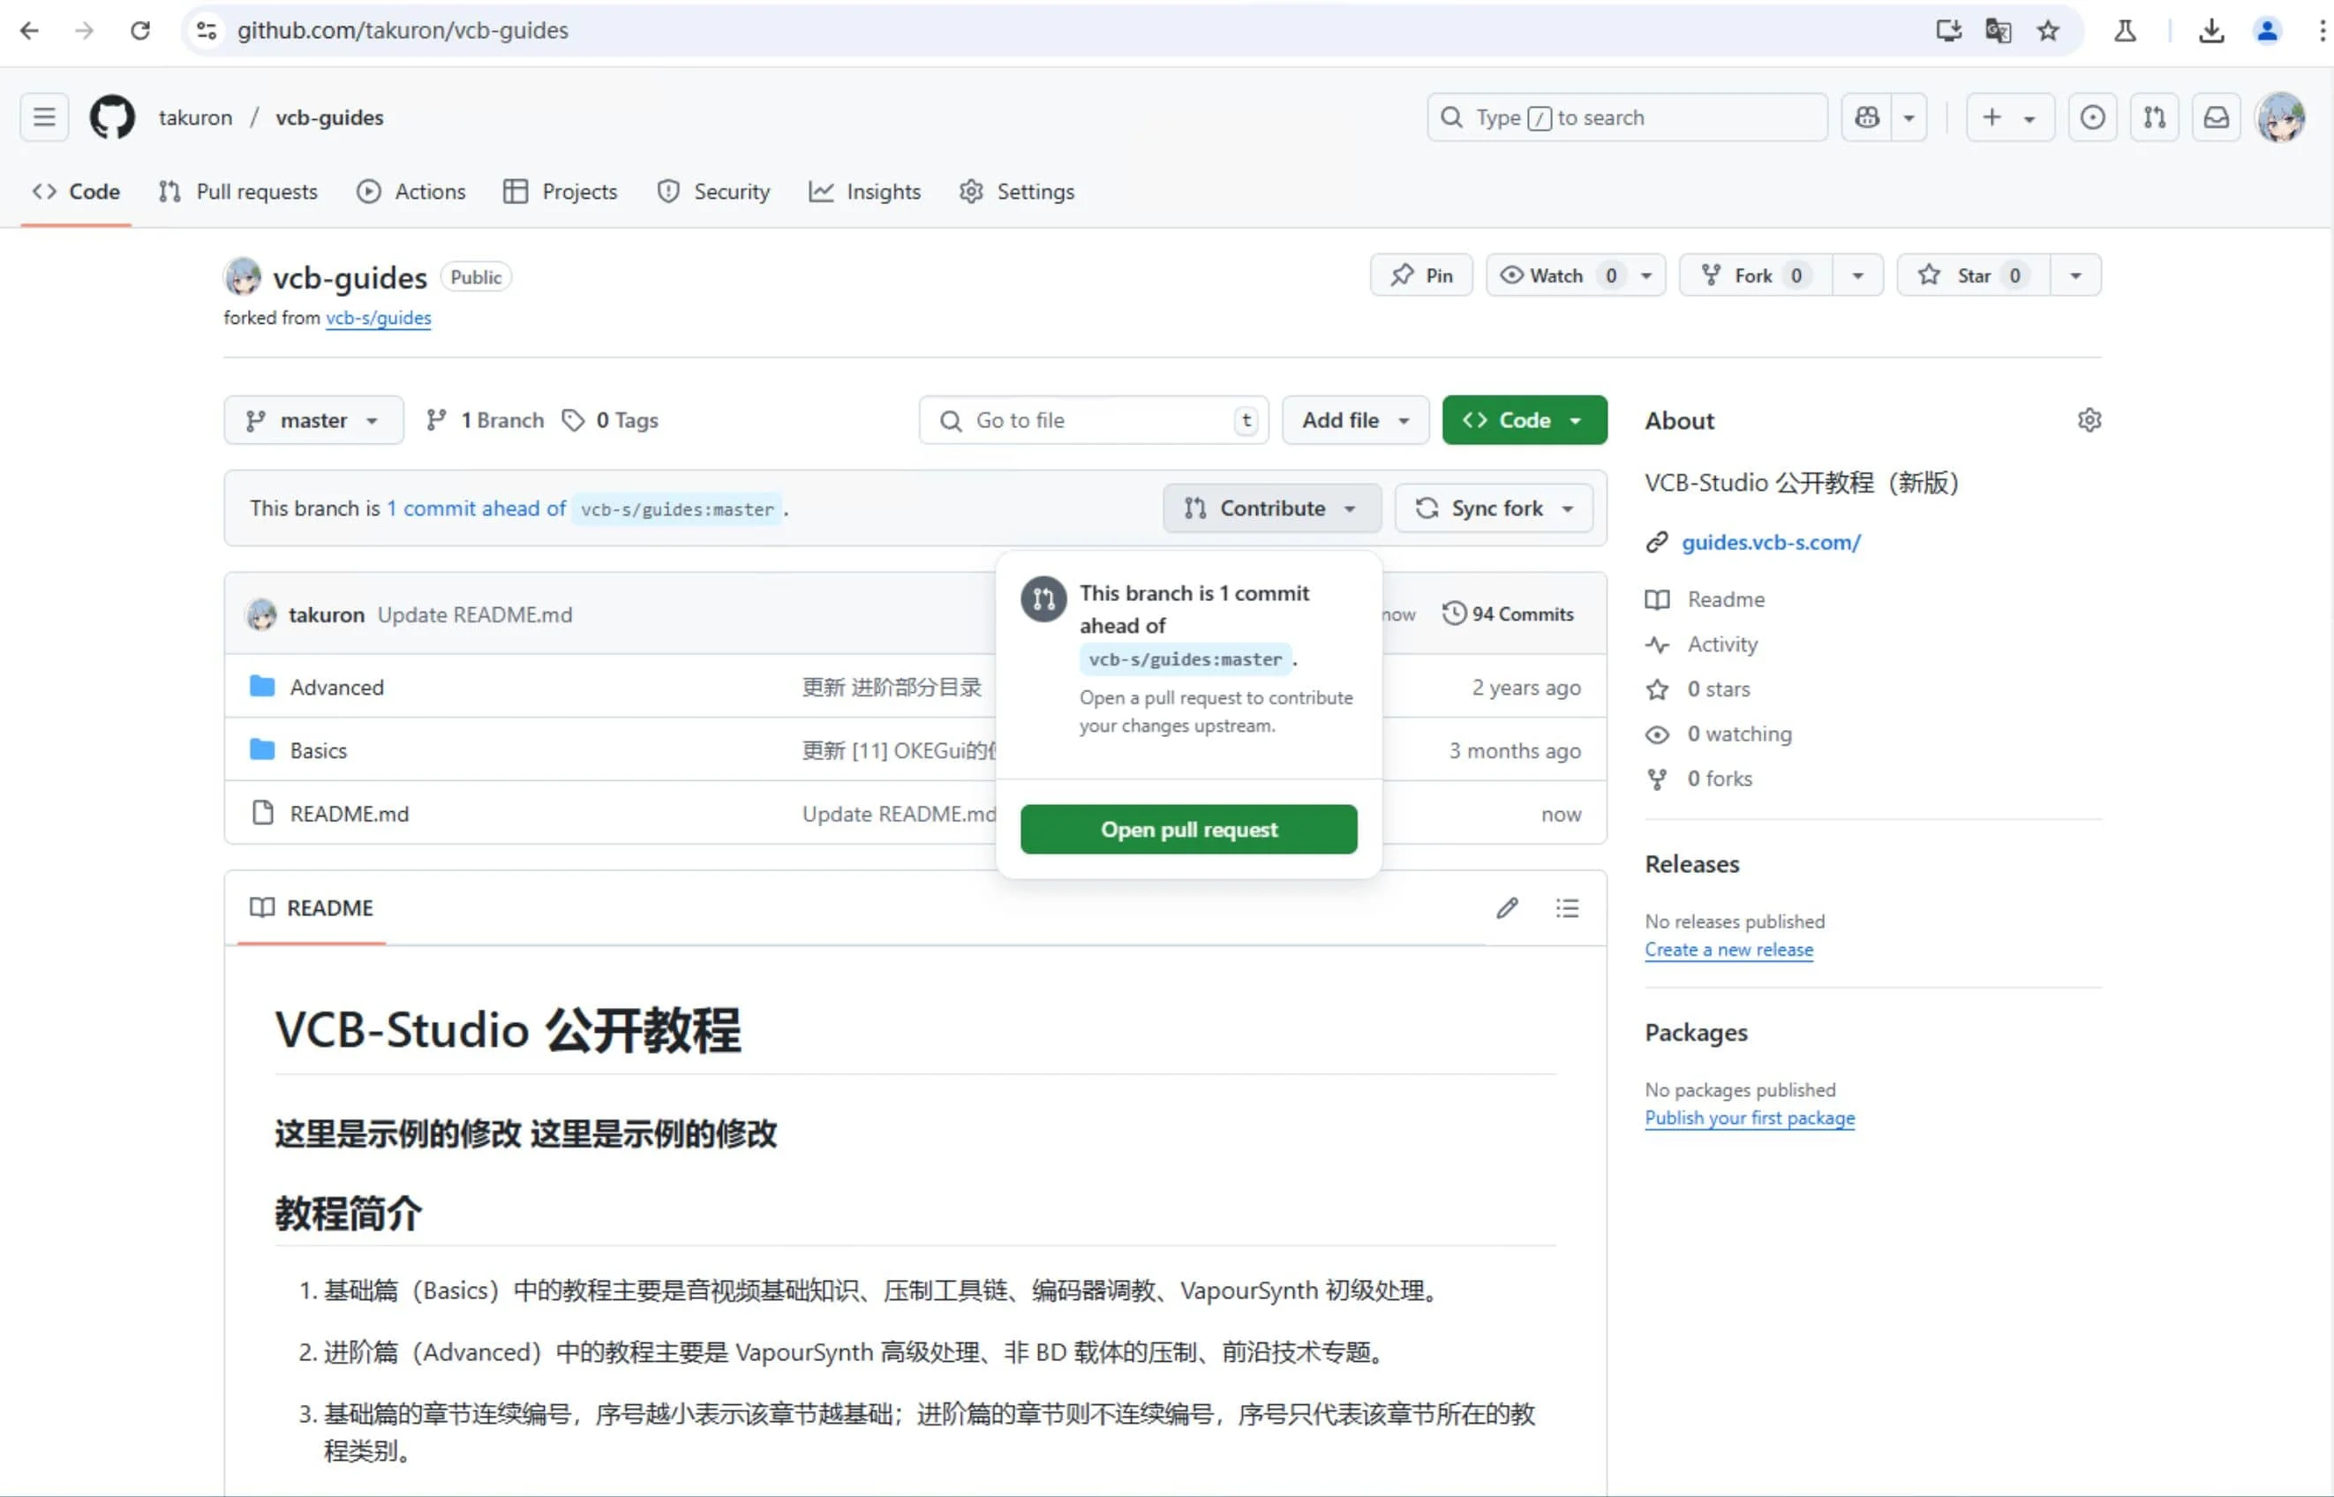Image resolution: width=2334 pixels, height=1497 pixels.
Task: Click browser back arrow
Action: pyautogui.click(x=30, y=30)
